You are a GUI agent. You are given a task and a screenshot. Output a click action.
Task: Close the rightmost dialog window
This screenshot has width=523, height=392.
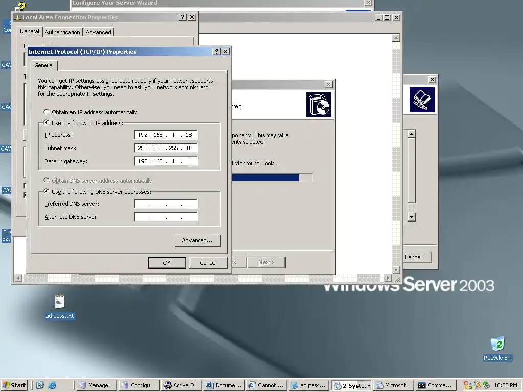tap(432, 79)
